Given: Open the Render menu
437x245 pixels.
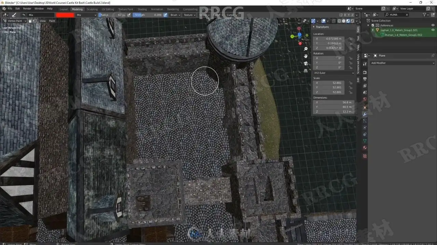Looking at the screenshot, I should coord(27,9).
